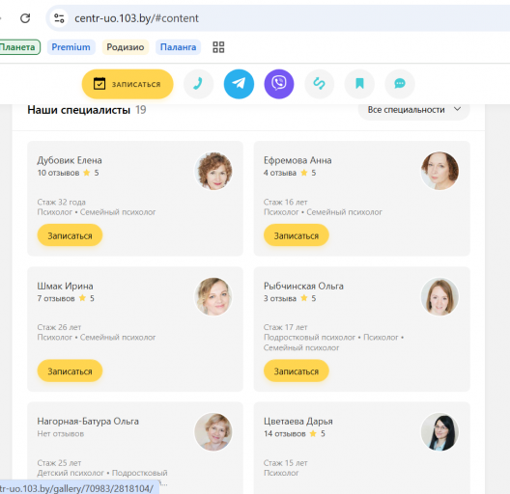Viewport: 510px width, 494px height.
Task: Book appointment with Рыбчинская Ольга
Action: click(x=297, y=370)
